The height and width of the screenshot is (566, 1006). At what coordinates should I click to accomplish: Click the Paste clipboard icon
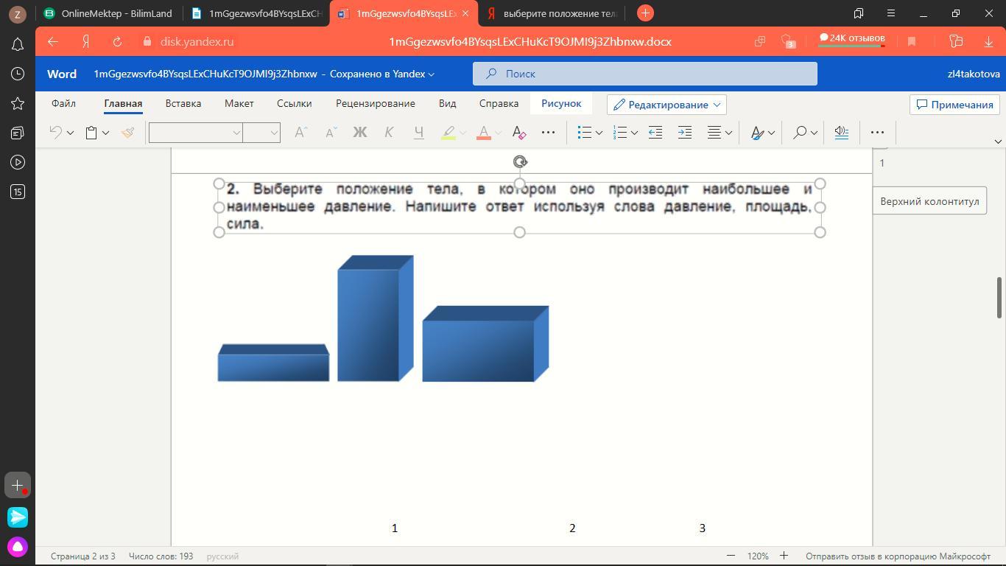click(x=92, y=133)
